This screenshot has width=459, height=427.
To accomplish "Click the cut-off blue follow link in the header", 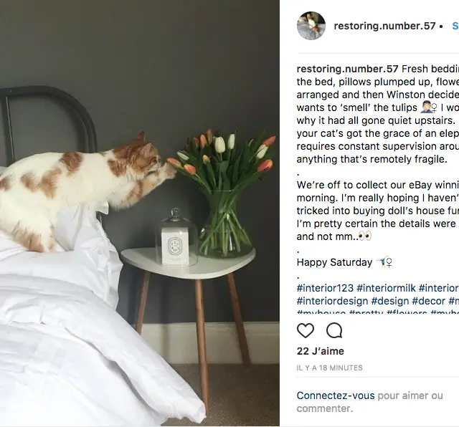I will point(455,26).
